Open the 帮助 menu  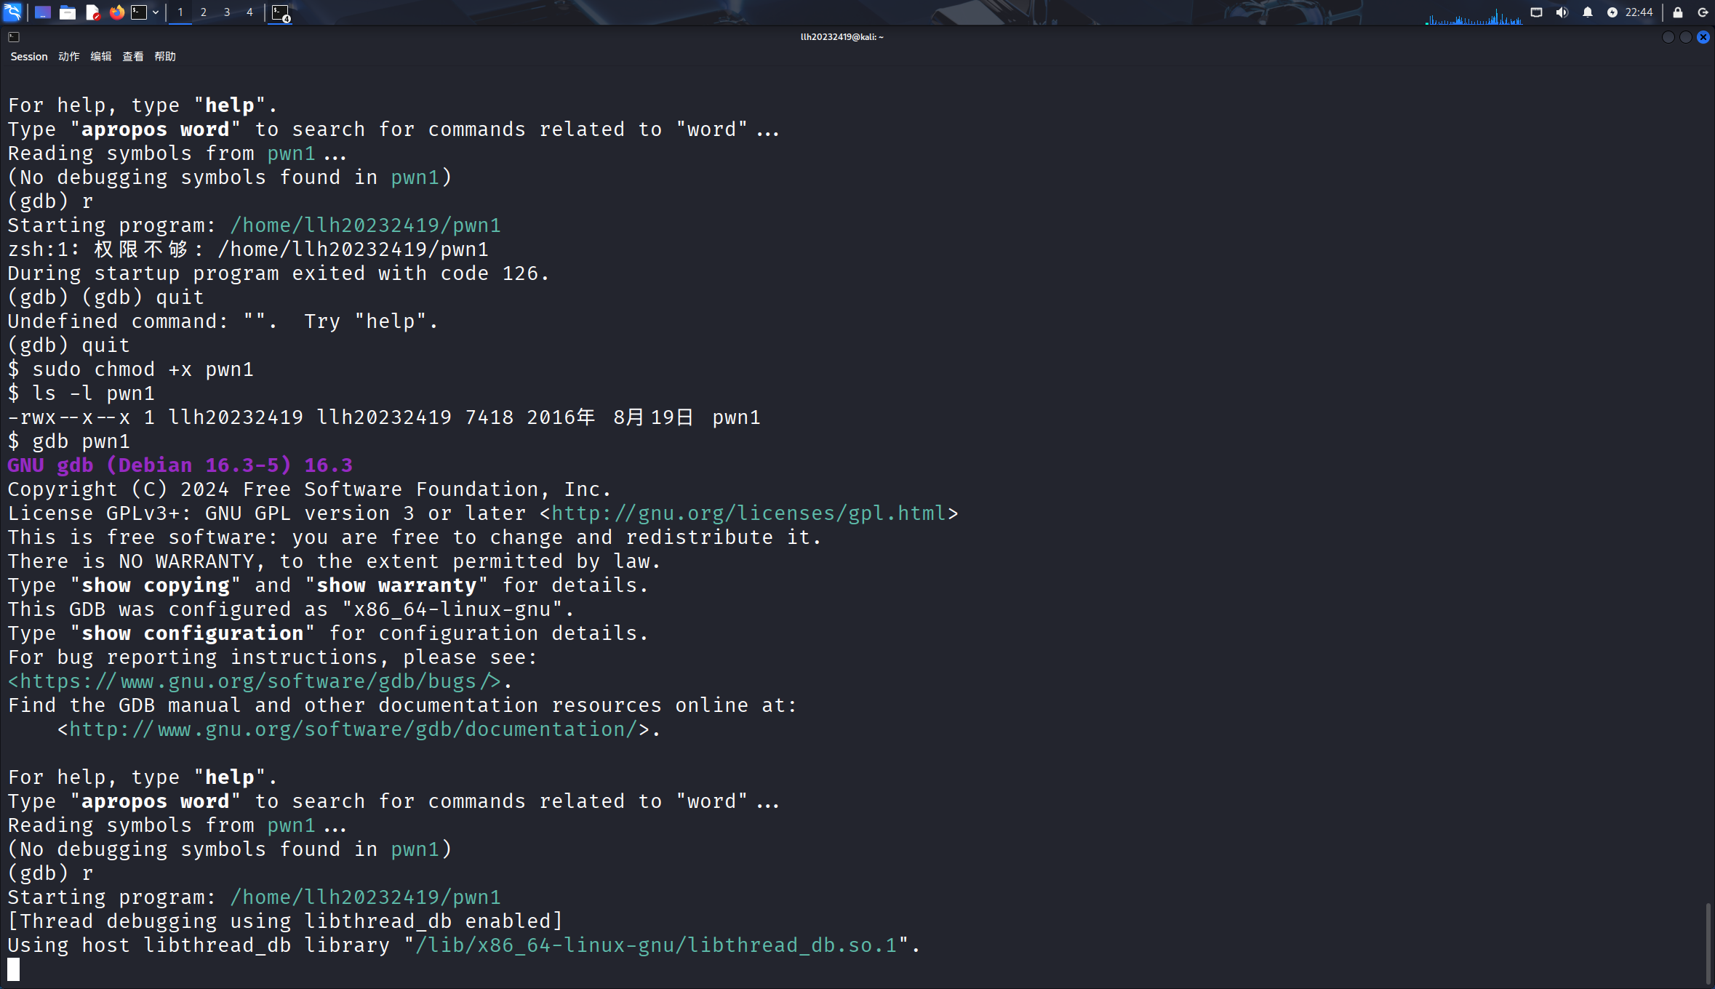(x=165, y=57)
